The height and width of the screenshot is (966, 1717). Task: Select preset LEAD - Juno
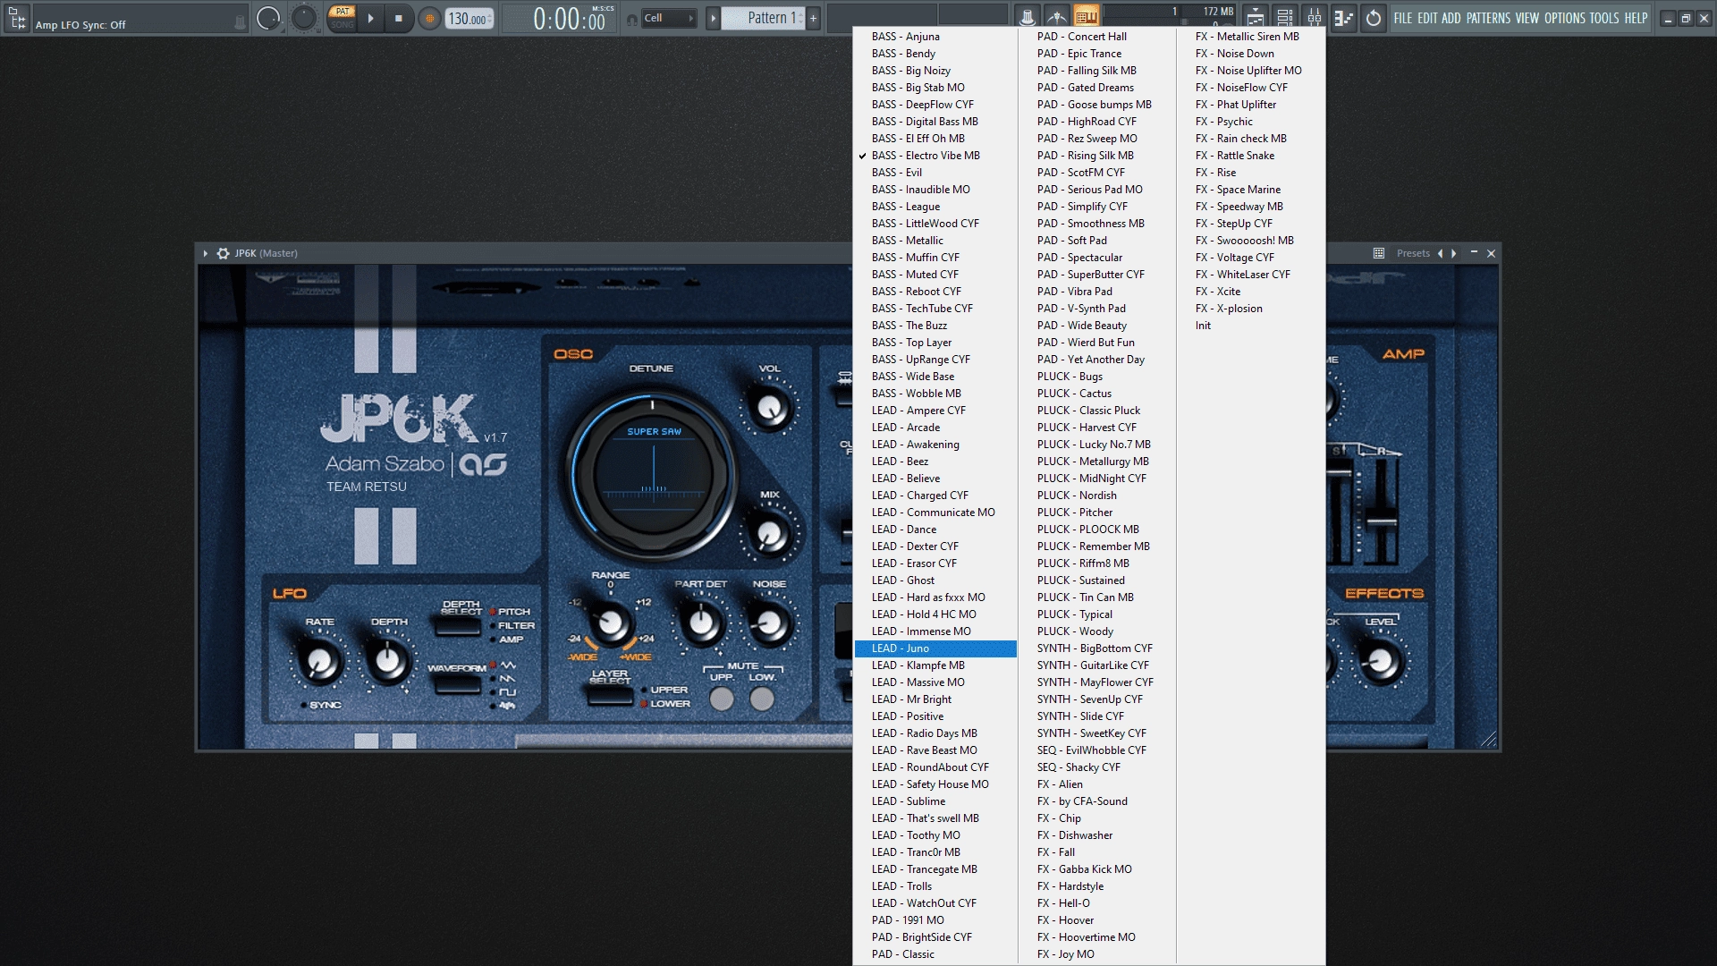pyautogui.click(x=935, y=648)
